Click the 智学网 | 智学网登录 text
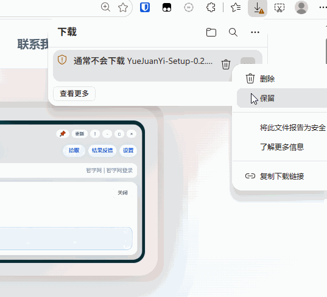This screenshot has width=327, height=297. coord(110,170)
